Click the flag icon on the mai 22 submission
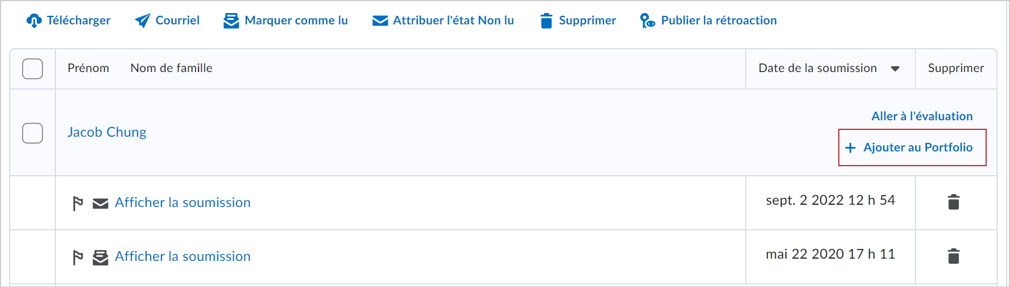Image resolution: width=1010 pixels, height=287 pixels. click(x=78, y=257)
